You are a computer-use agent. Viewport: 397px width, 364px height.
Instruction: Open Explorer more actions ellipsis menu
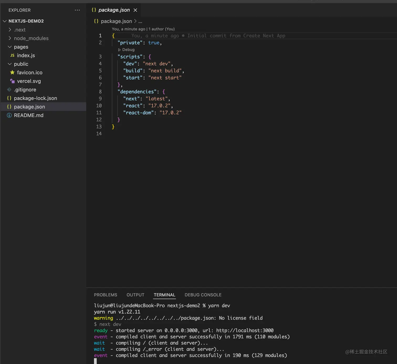77,10
